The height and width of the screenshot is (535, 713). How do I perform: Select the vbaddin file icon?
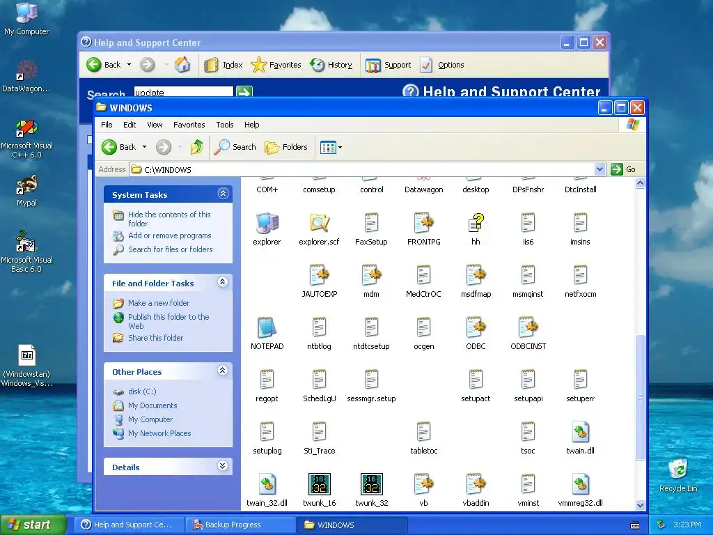click(x=476, y=484)
